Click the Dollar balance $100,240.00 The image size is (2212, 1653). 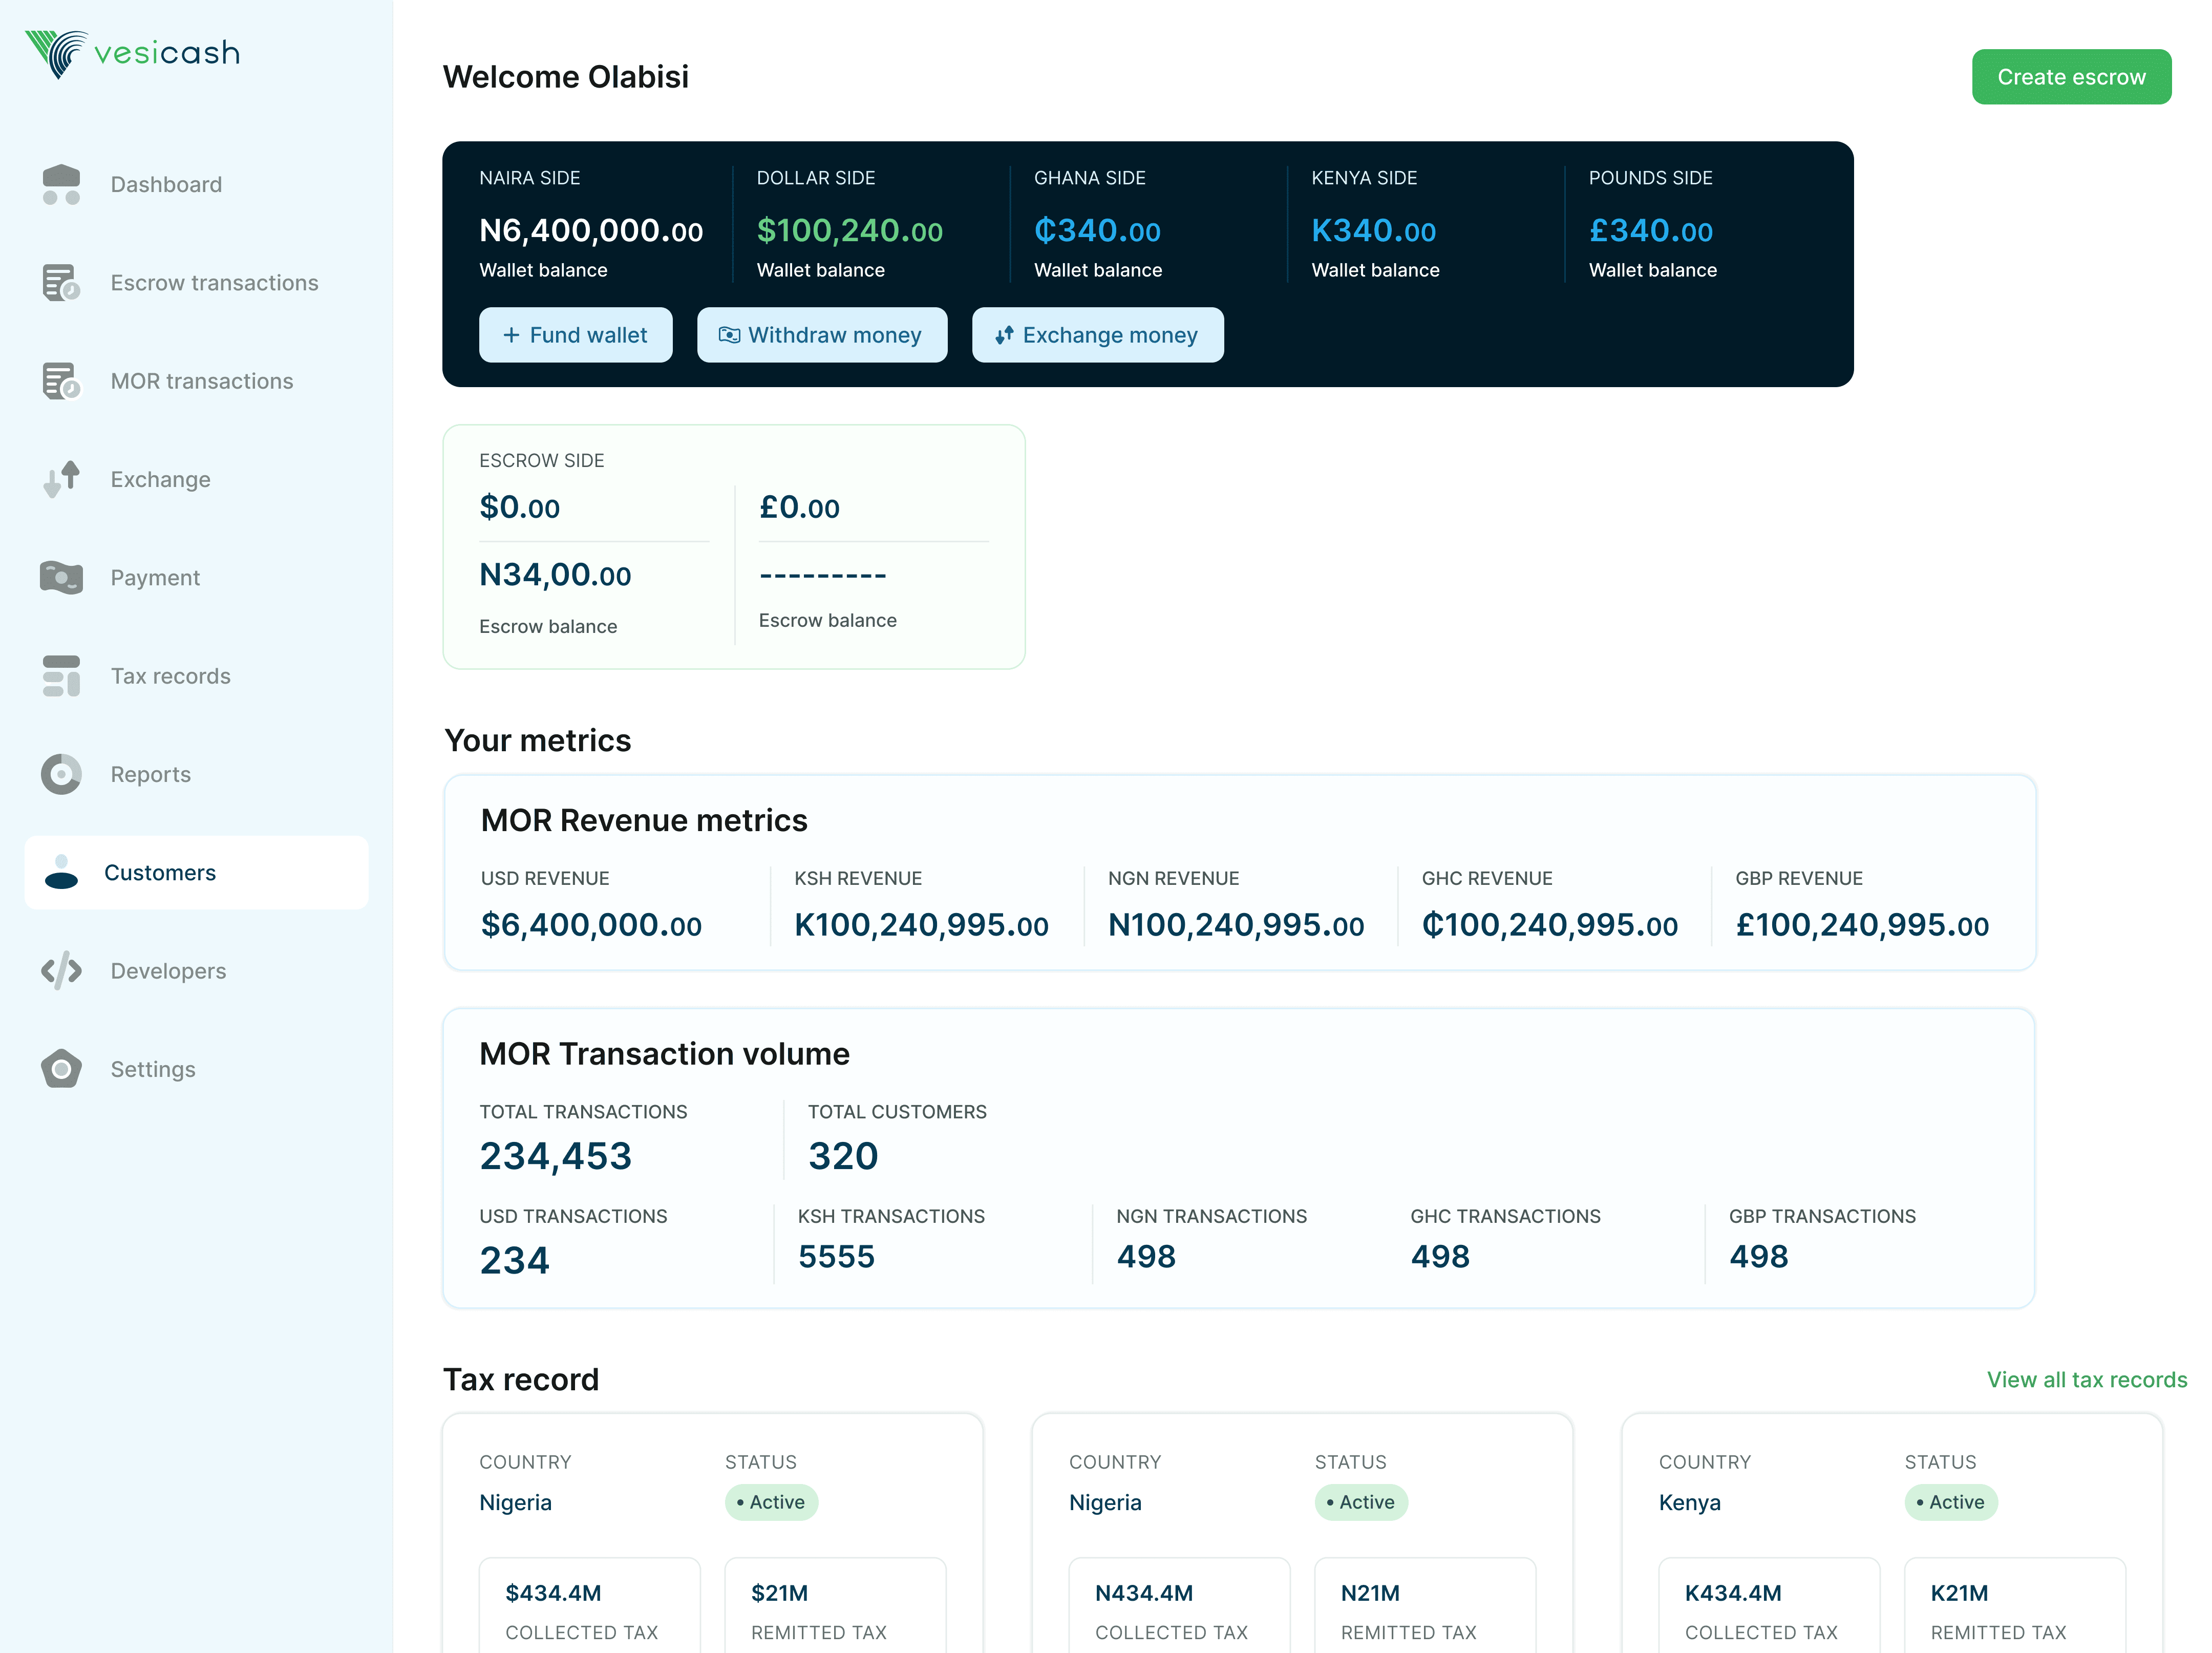point(850,231)
